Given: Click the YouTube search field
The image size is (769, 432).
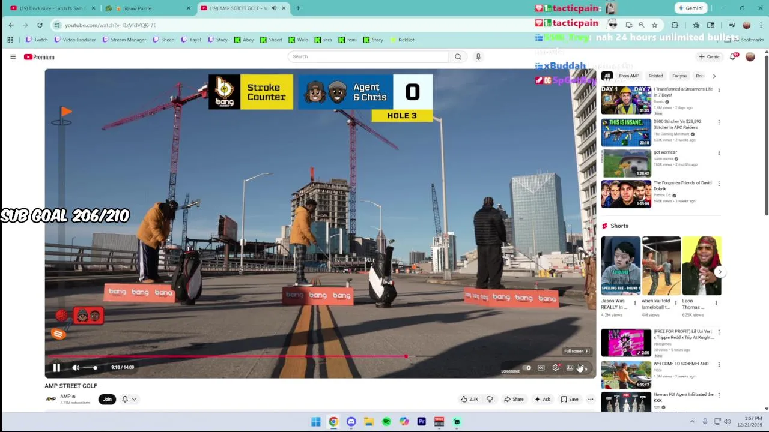Looking at the screenshot, I should click(368, 56).
